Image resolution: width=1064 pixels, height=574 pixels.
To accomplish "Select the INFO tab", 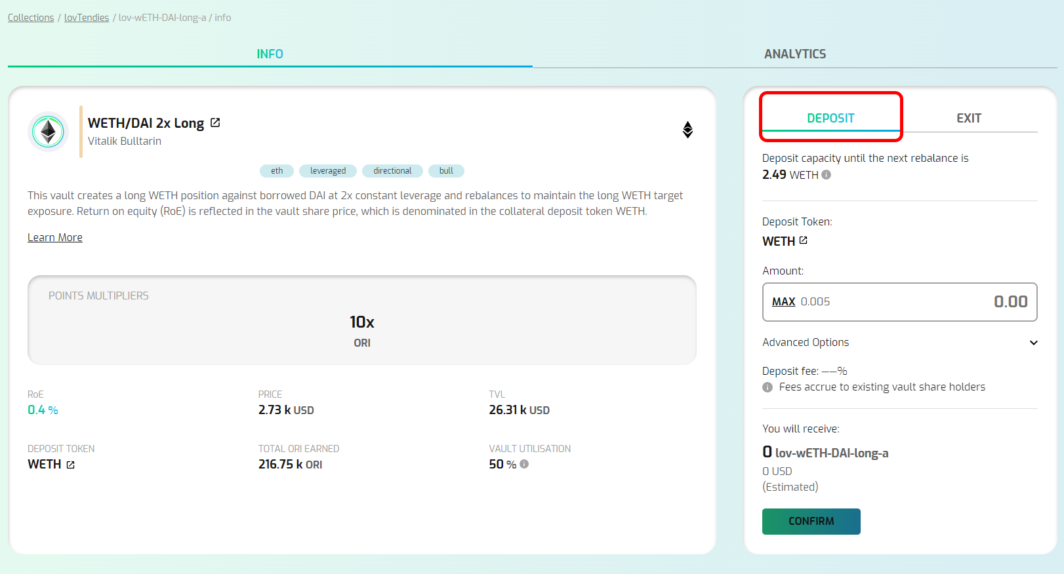I will tap(270, 54).
